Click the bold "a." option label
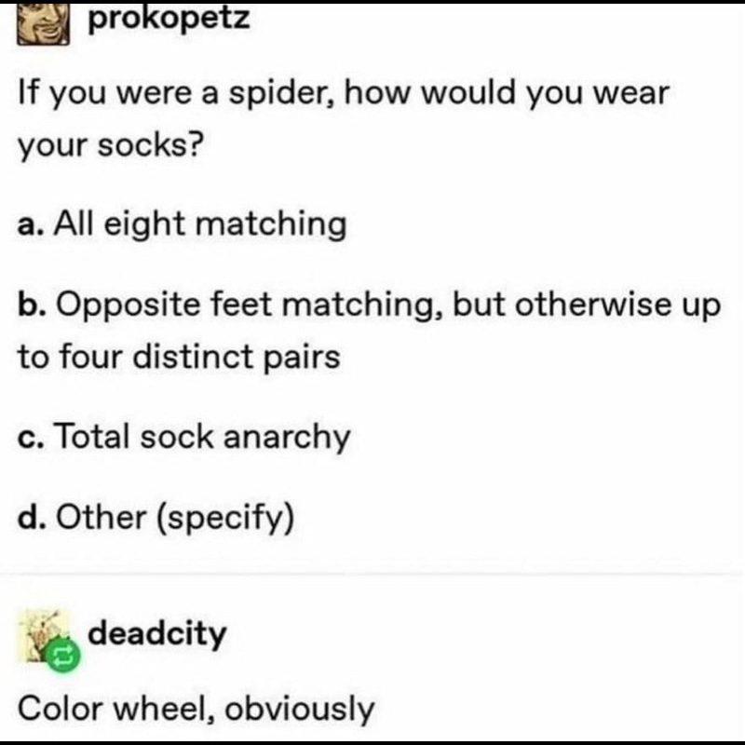This screenshot has width=745, height=745. pos(32,224)
